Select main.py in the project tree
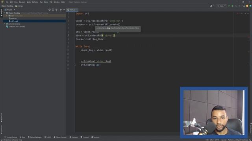Image resolution: width=252 pixels, height=141 pixels. (x=13, y=18)
